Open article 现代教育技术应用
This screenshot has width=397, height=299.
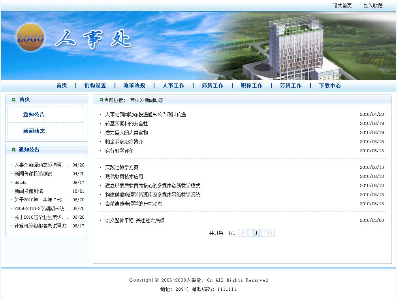point(124,177)
